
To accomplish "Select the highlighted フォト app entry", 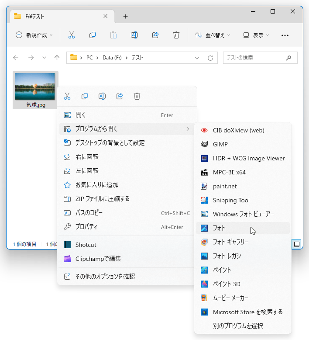I will pos(243,228).
